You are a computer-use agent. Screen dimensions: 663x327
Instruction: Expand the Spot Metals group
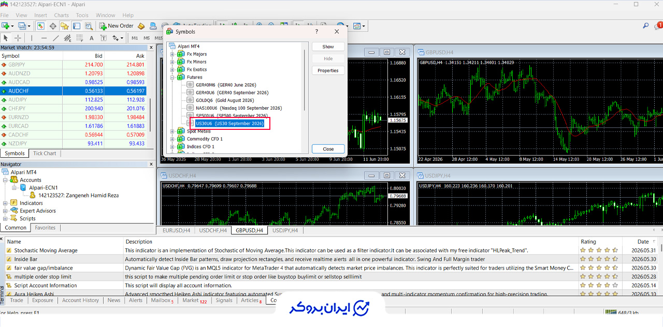click(172, 131)
